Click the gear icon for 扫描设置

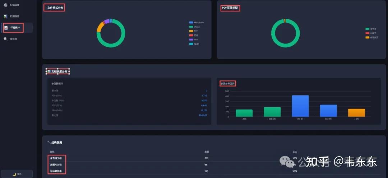(x=5, y=5)
